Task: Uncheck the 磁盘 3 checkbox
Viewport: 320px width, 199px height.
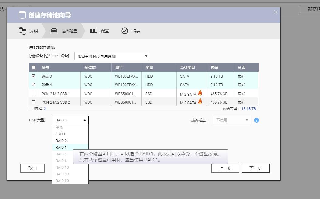Action: [34, 76]
